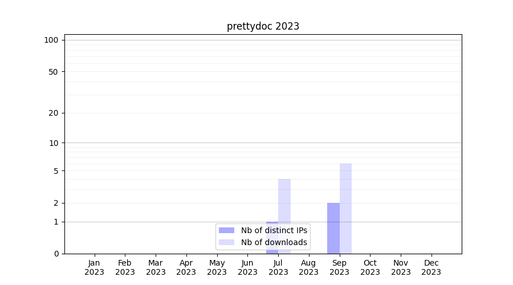Select the 'Sep 2023' x-axis label
The height and width of the screenshot is (285, 513).
click(339, 267)
